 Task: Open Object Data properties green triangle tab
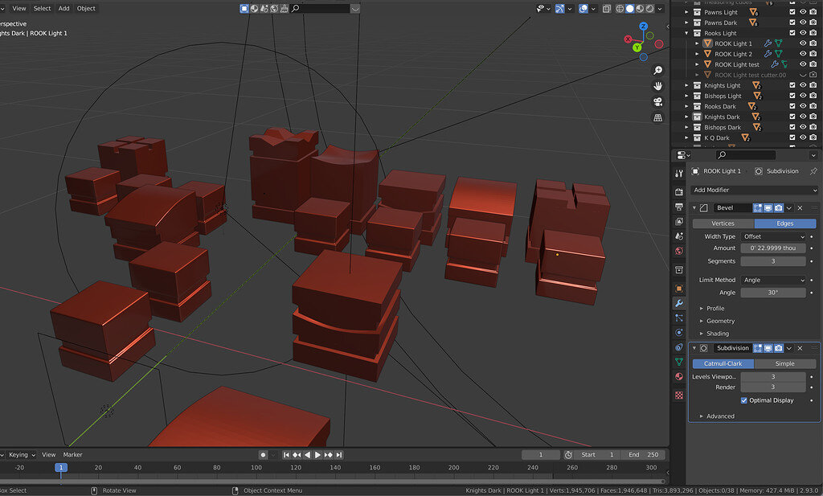tap(679, 362)
